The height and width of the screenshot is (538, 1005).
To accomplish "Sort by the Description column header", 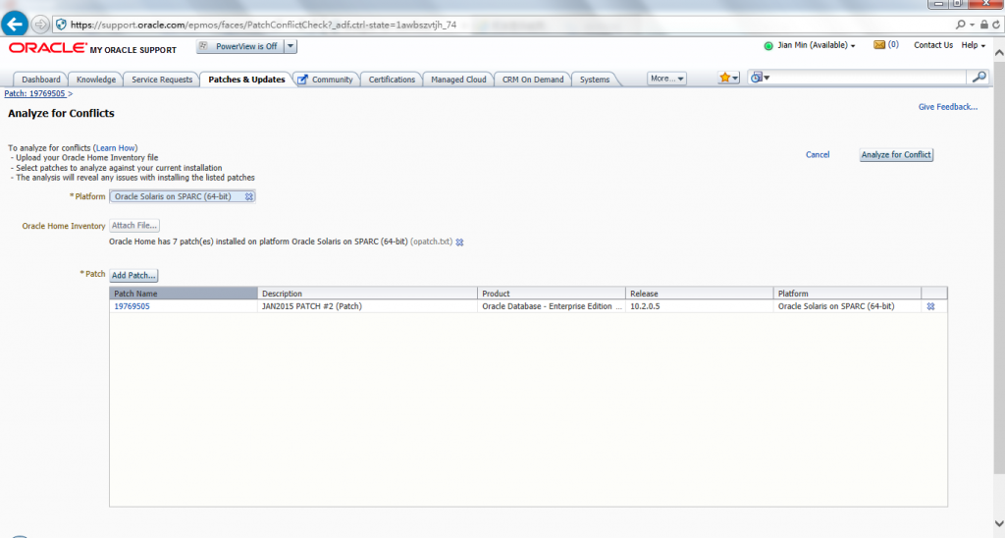I will pyautogui.click(x=367, y=293).
